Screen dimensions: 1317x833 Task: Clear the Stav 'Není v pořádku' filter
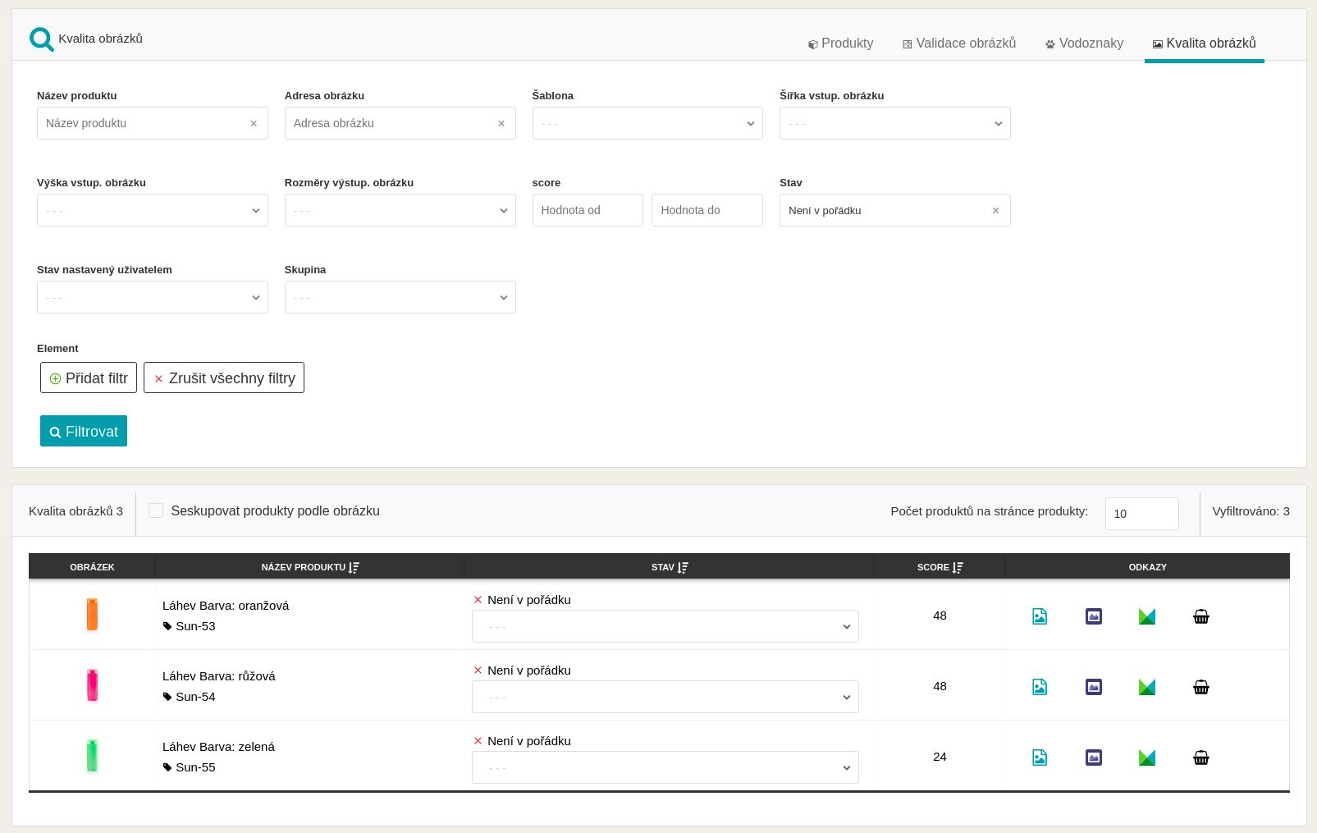[x=995, y=211]
